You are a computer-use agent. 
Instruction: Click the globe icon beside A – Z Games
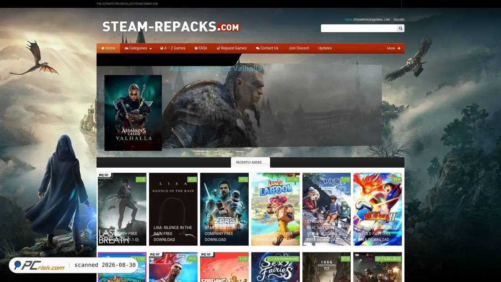tap(162, 48)
